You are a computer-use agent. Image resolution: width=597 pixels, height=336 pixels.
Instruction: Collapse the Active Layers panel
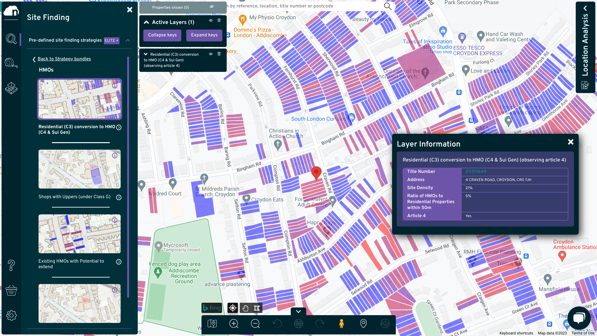pos(146,22)
